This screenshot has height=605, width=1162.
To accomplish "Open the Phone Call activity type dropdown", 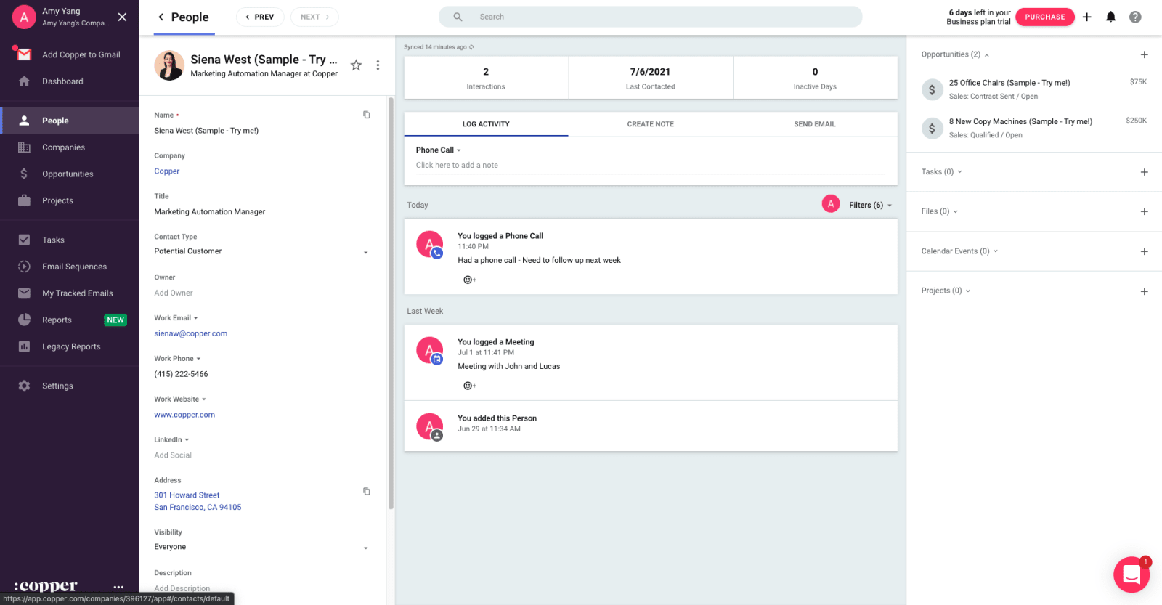I will (438, 150).
